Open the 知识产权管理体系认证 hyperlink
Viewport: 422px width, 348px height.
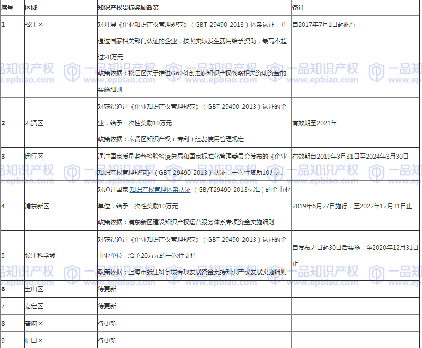160,190
